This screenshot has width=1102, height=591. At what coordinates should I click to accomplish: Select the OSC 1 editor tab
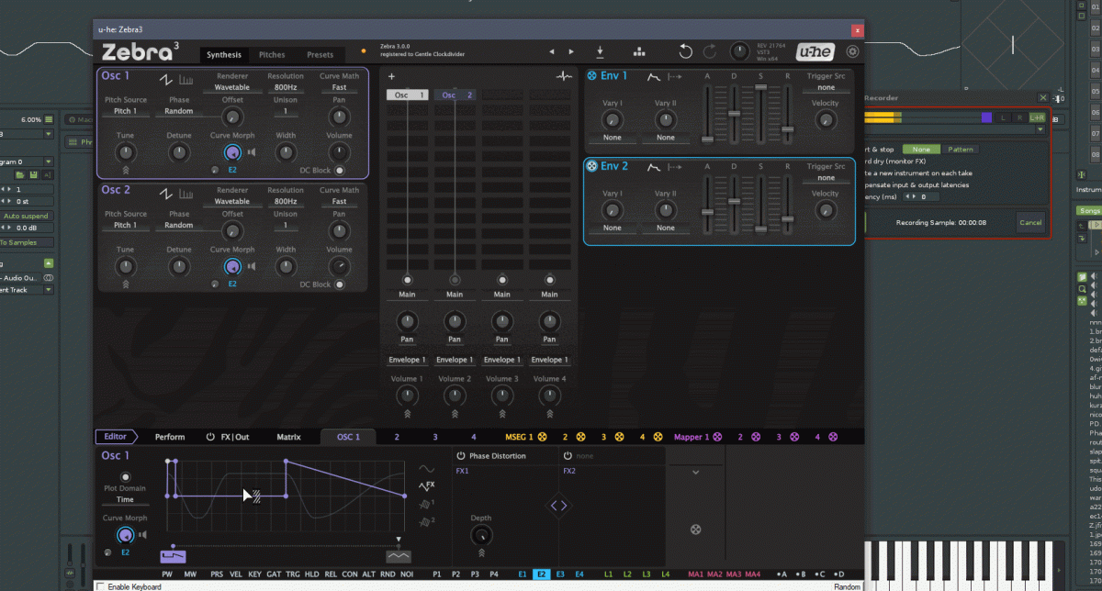[x=348, y=437]
